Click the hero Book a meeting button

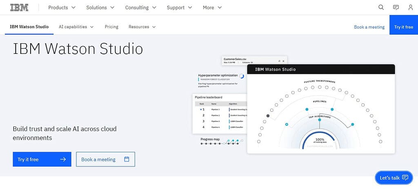pyautogui.click(x=106, y=160)
